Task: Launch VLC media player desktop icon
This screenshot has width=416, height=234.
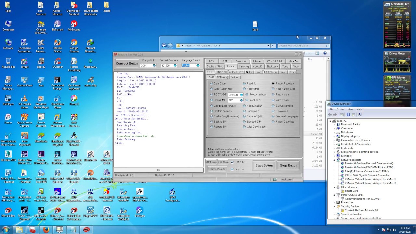Action: [24, 102]
